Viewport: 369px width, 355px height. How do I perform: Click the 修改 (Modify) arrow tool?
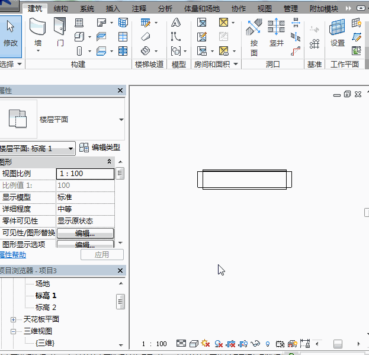[x=11, y=33]
